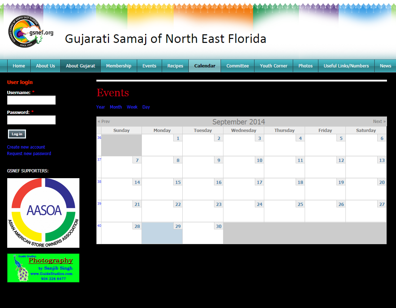
Task: Focus the Password input field
Action: pos(31,120)
